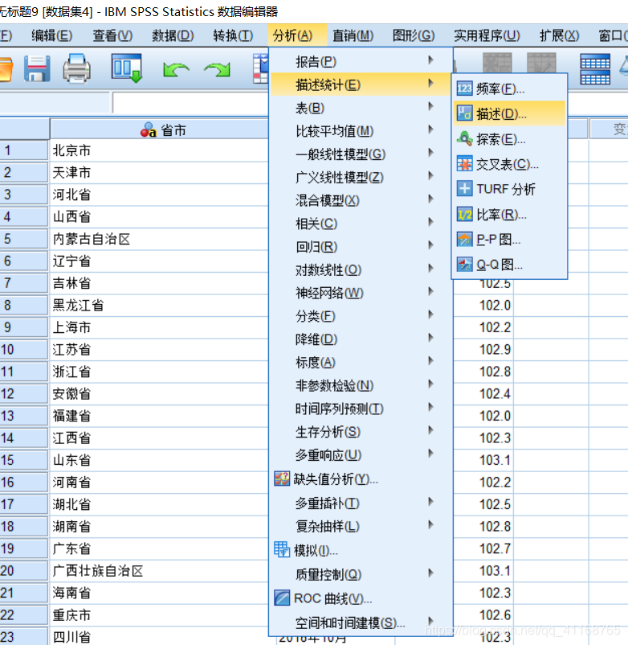
Task: Expand the 报告(P) submenu
Action: point(361,61)
